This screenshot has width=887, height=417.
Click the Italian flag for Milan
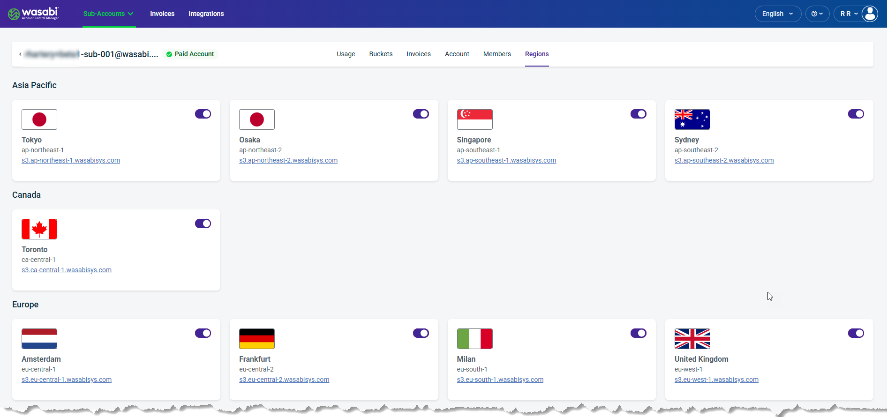coord(474,339)
